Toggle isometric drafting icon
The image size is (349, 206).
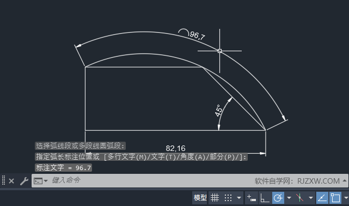[299, 197]
